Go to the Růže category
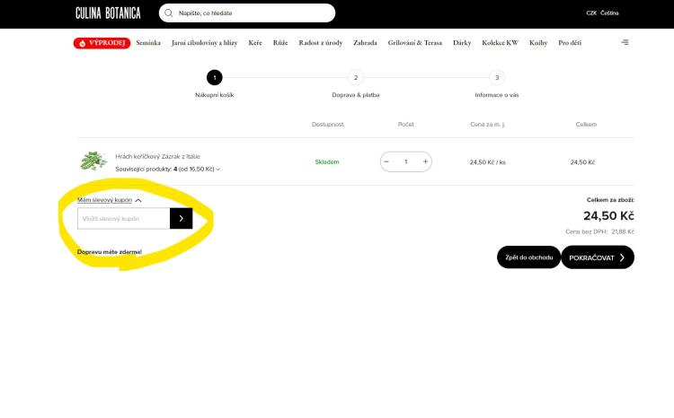 click(x=280, y=42)
